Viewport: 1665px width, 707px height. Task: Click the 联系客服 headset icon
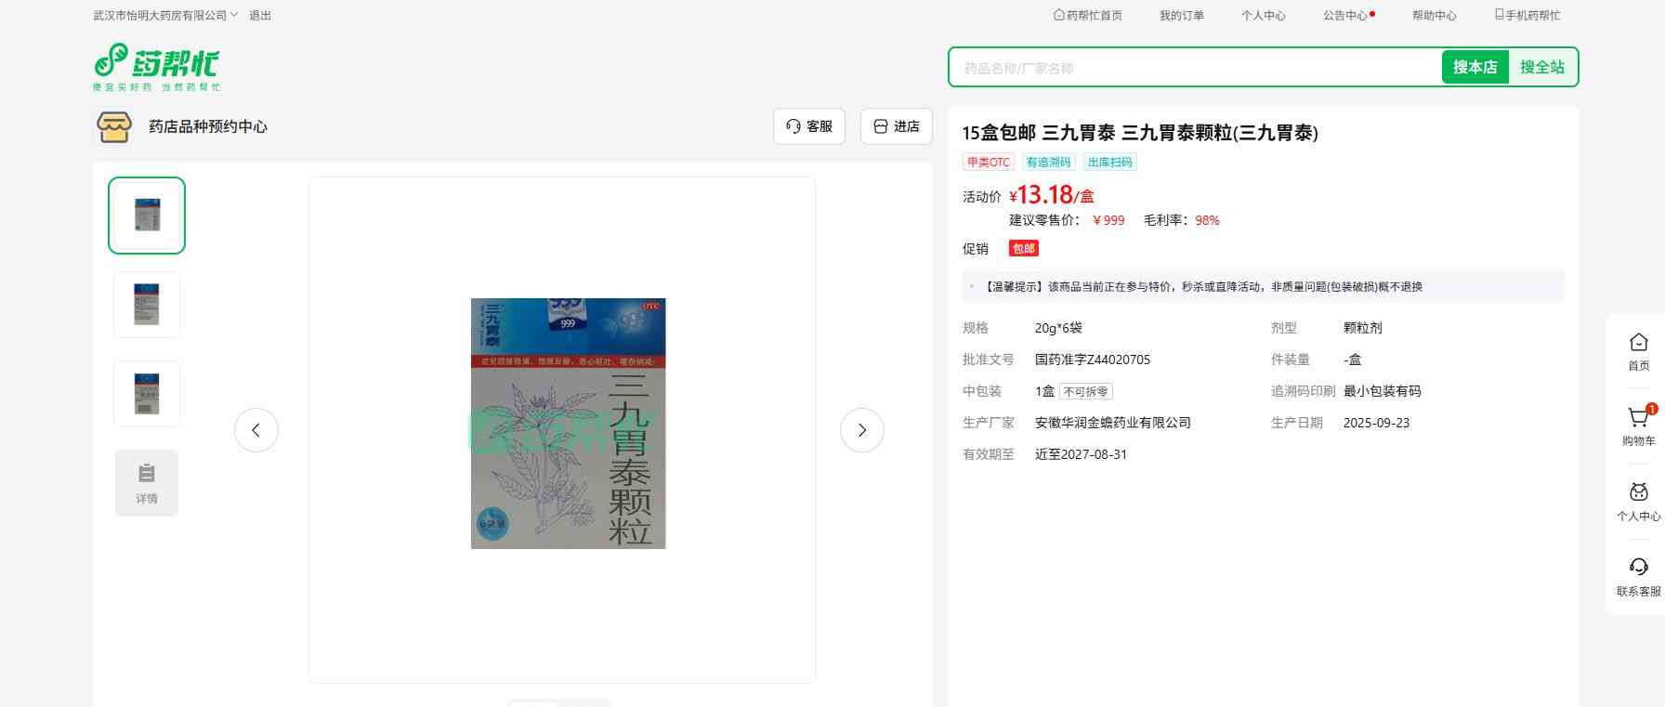tap(1638, 568)
